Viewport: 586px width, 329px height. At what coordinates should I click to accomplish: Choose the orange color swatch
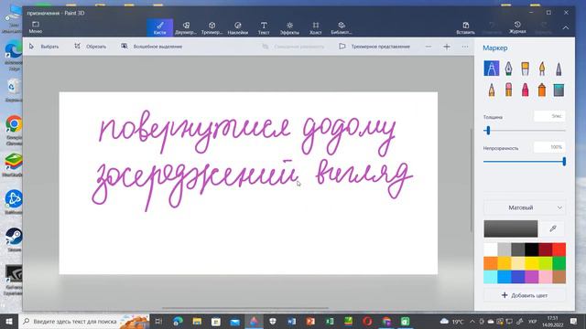491,263
